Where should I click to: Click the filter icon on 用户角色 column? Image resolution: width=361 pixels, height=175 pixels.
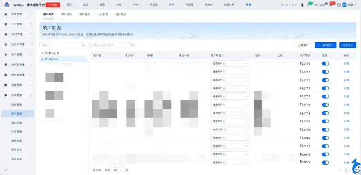(x=223, y=55)
